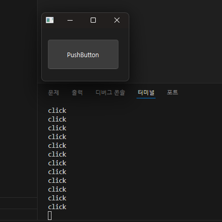Open the app window icon menu
This screenshot has height=222, width=222.
pos(50,20)
